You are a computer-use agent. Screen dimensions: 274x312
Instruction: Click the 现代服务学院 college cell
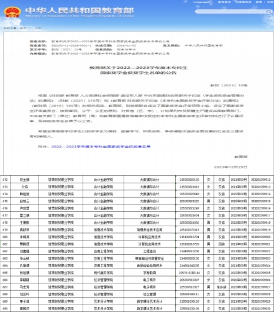tap(103, 273)
